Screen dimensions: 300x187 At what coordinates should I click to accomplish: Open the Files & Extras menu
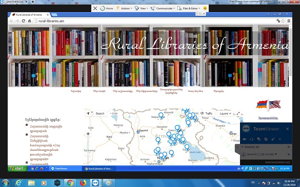[189, 8]
